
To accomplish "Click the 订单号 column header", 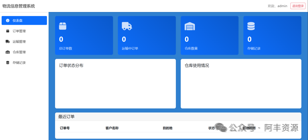I will [x=65, y=128].
